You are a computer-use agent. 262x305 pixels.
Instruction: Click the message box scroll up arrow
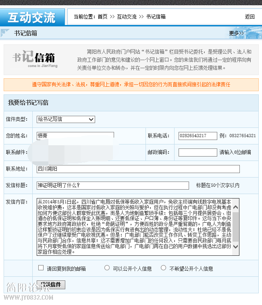point(235,207)
